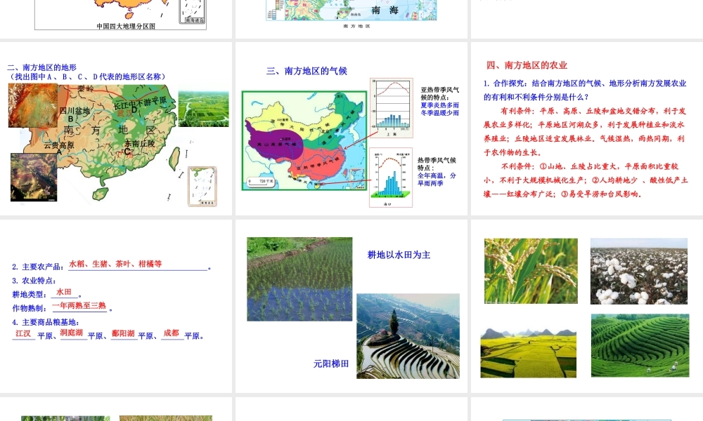Click the label 4. 主要商品粮基地
703x421 pixels.
[x=46, y=322]
